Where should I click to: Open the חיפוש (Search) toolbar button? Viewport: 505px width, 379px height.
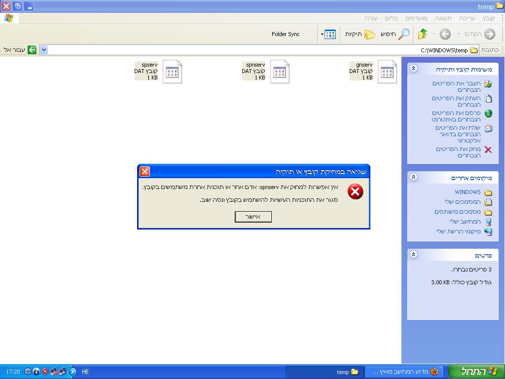point(395,34)
